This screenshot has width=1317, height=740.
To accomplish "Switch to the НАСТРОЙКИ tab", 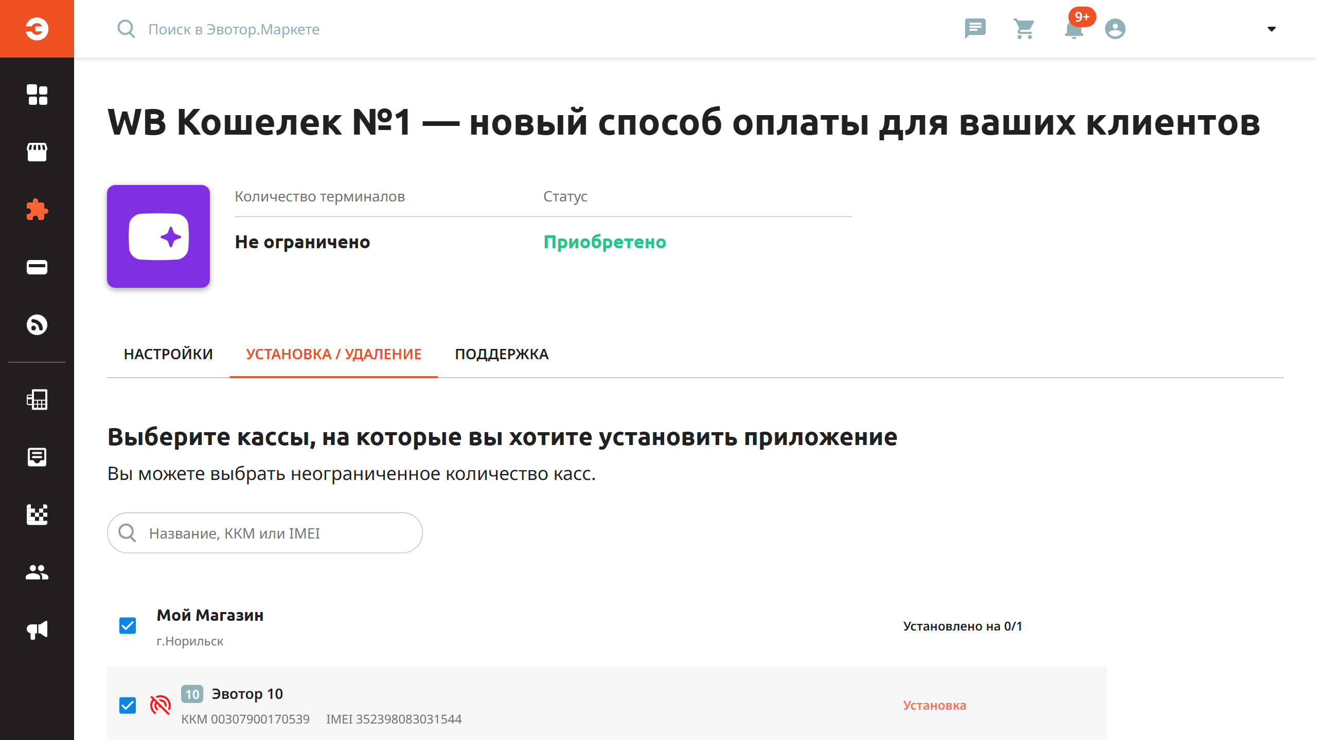I will (168, 354).
